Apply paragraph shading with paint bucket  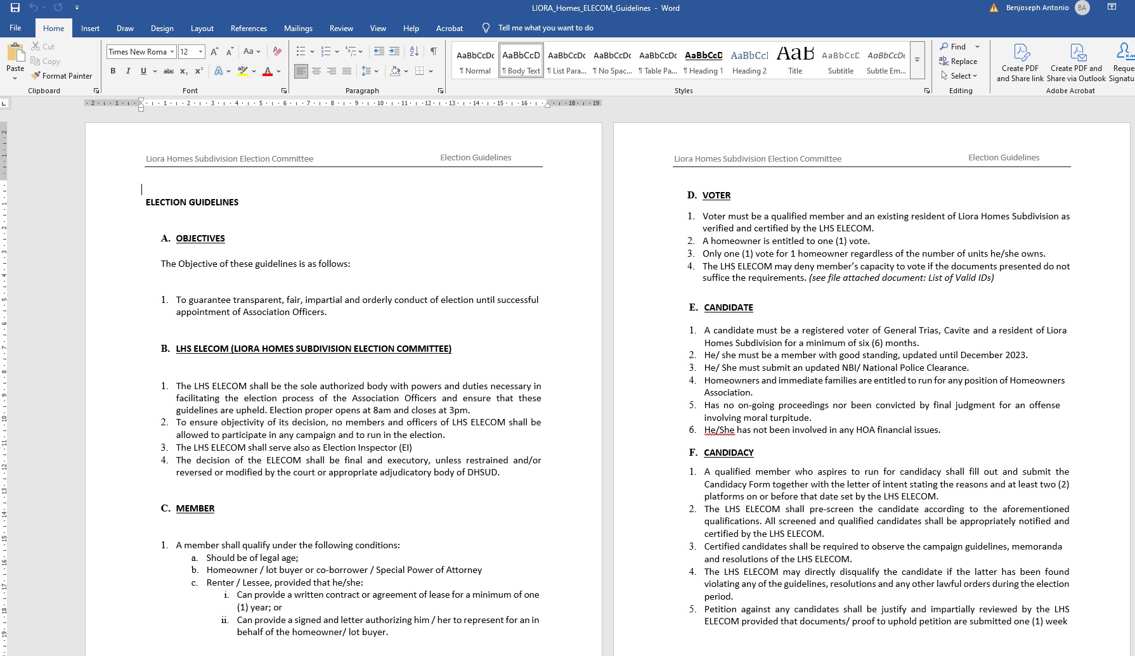(395, 71)
